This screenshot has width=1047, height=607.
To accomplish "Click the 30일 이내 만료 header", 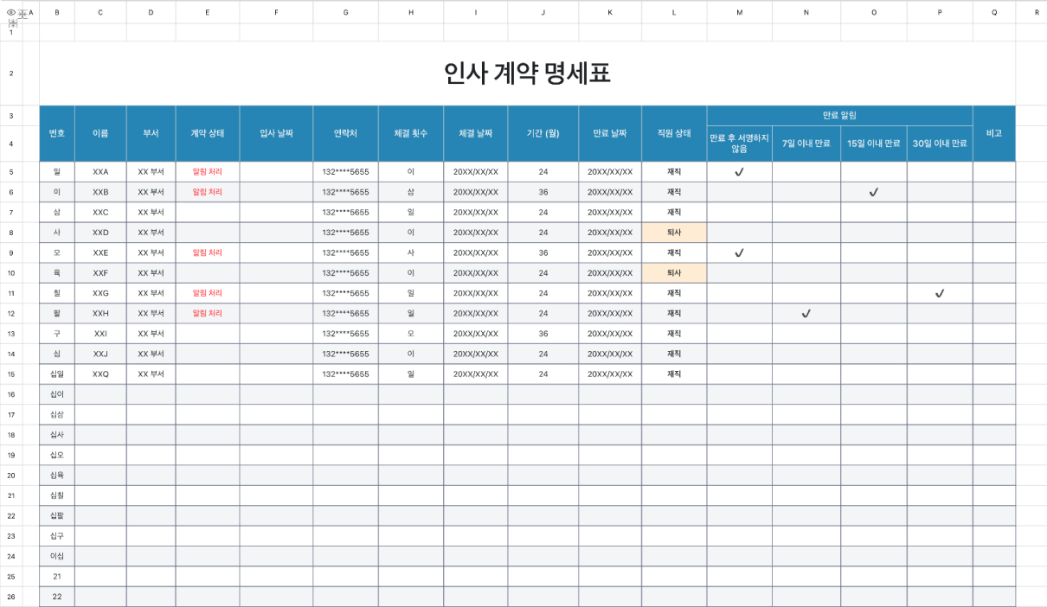I will click(940, 144).
